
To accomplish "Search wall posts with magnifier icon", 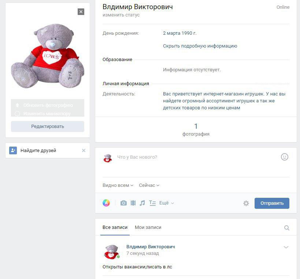I will click(287, 228).
